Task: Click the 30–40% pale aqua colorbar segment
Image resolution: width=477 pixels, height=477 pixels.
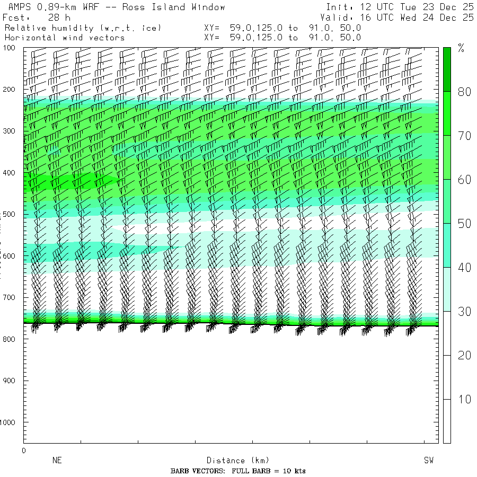Action: click(447, 289)
